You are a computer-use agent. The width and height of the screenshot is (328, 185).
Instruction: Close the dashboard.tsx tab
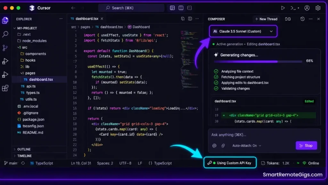pos(102,19)
